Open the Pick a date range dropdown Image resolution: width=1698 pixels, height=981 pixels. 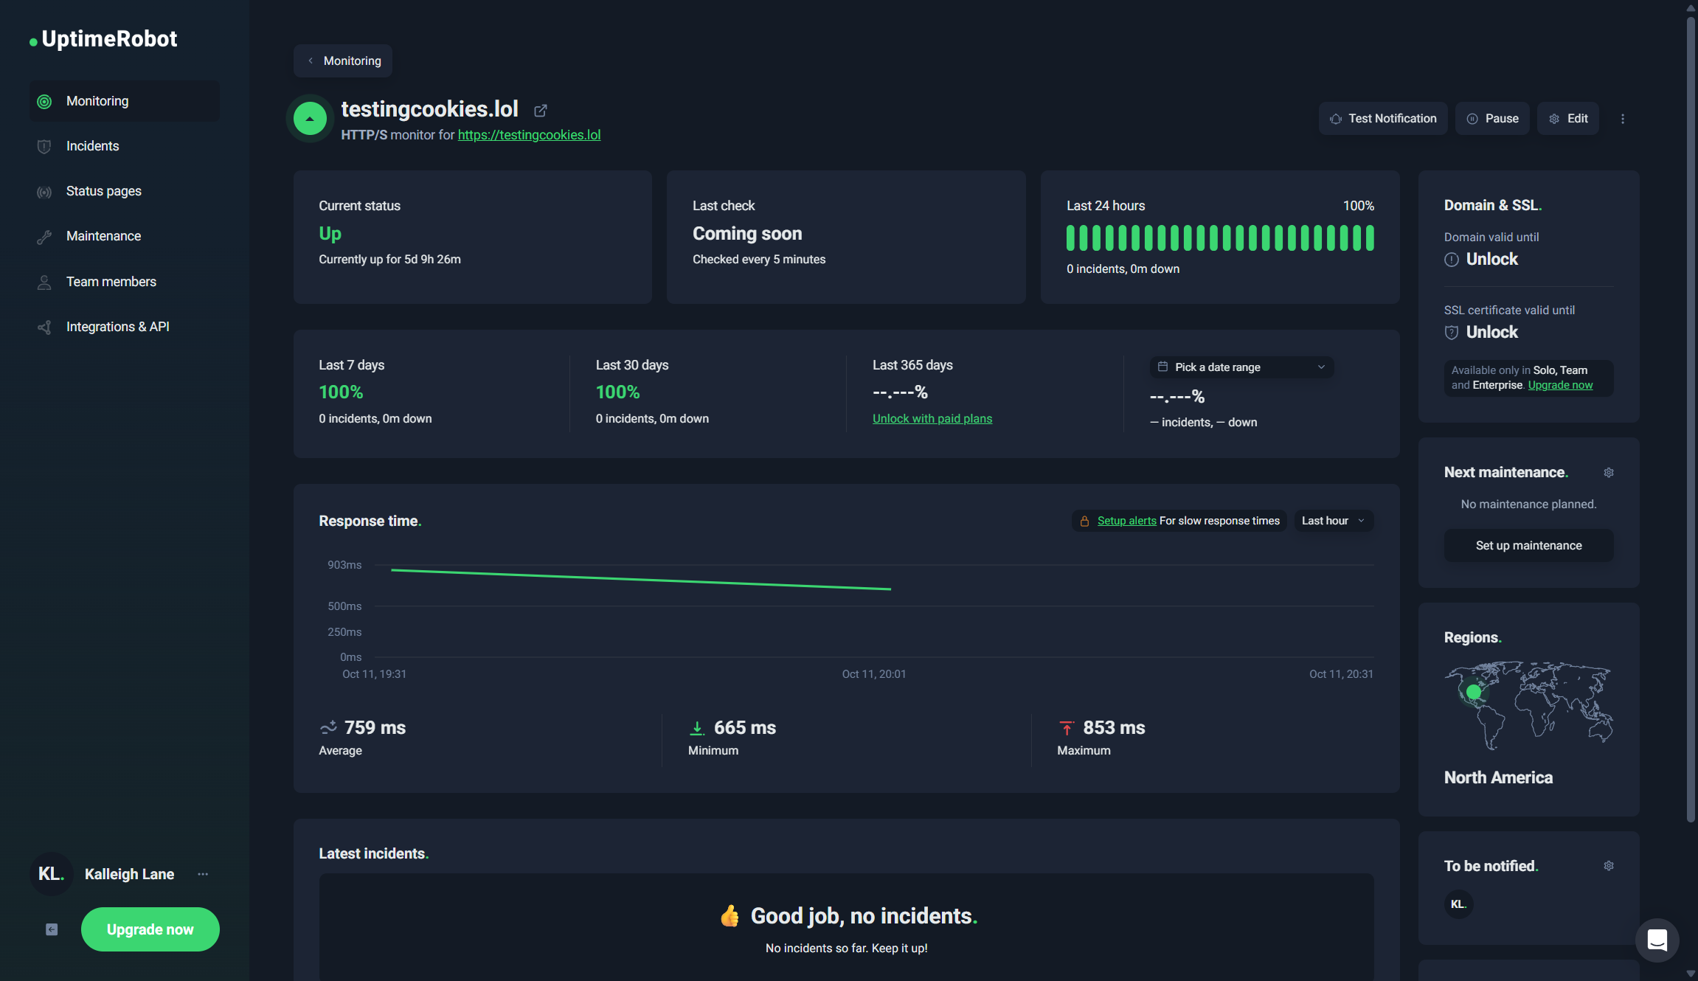[1241, 367]
